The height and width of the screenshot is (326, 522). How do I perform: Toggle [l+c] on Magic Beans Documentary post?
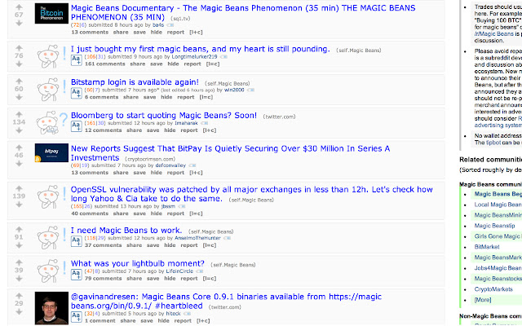click(x=196, y=33)
